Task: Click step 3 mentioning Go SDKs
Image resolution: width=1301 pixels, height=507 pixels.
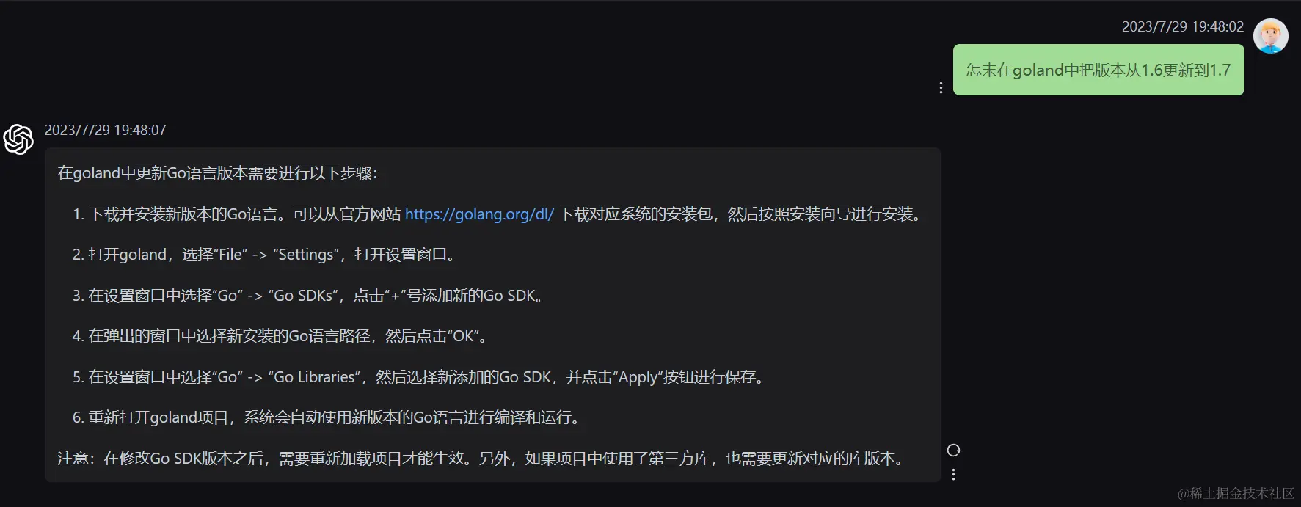Action: (x=310, y=296)
